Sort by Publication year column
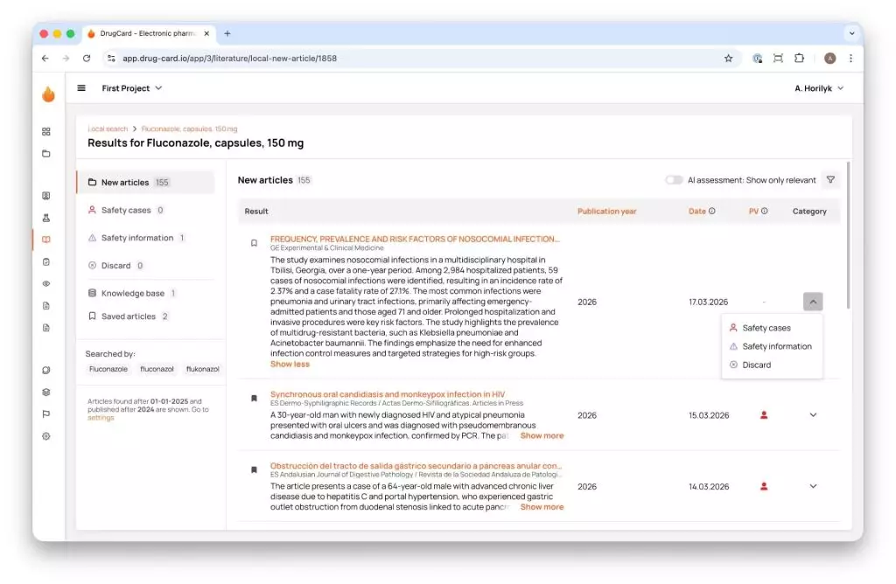 click(607, 212)
